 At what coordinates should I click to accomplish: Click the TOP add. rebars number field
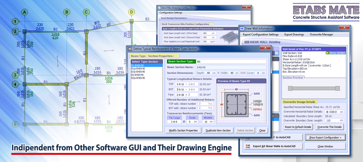pos(206,104)
